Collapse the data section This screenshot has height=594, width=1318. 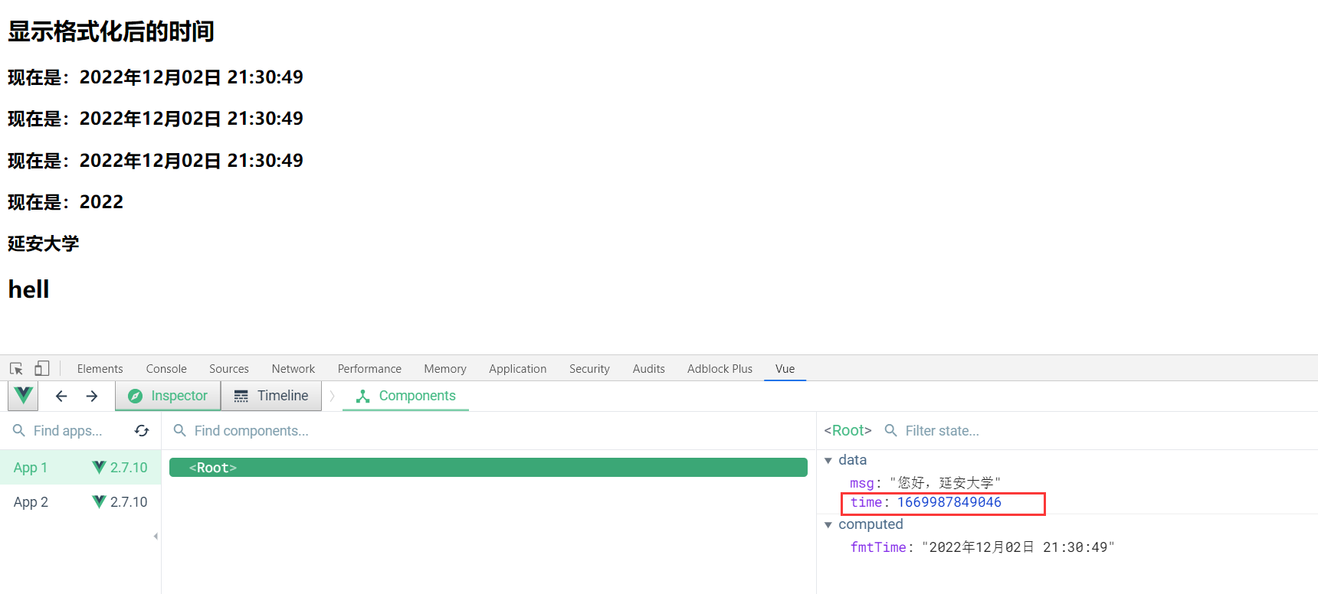coord(828,460)
